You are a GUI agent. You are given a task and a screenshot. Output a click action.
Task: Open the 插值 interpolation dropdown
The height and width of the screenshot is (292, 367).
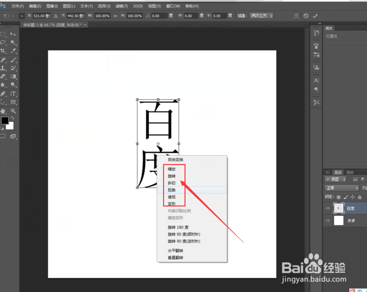pyautogui.click(x=261, y=16)
